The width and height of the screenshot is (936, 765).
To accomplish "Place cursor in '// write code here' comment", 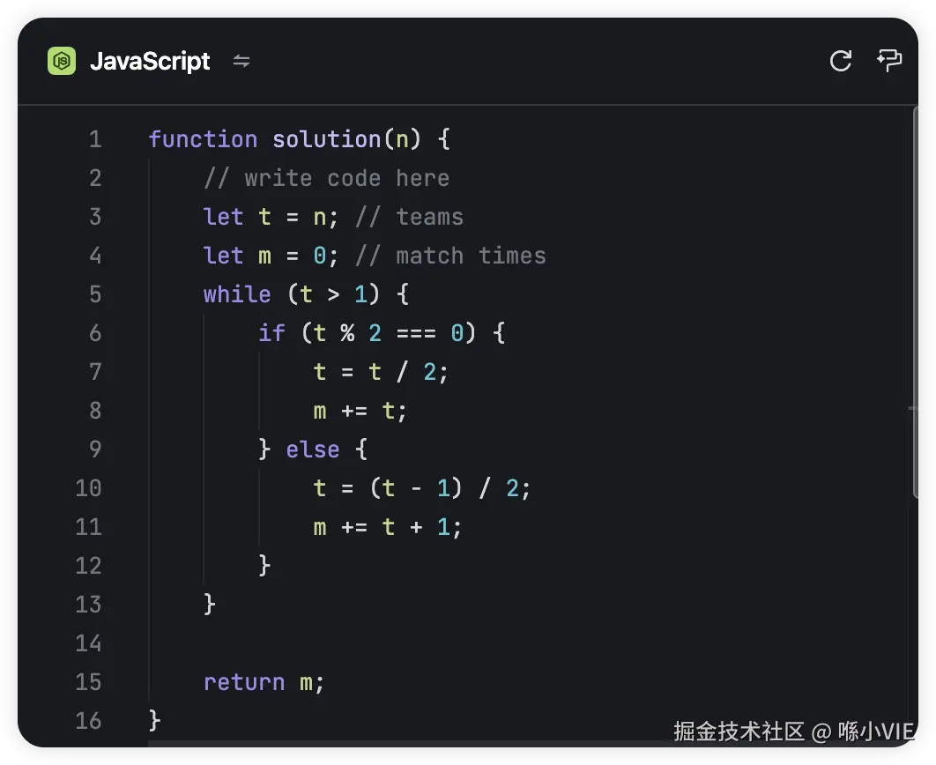I will click(326, 178).
